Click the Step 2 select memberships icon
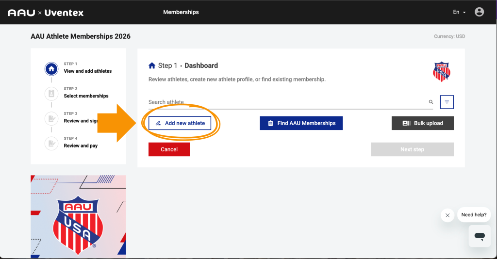The image size is (497, 259). 51,93
